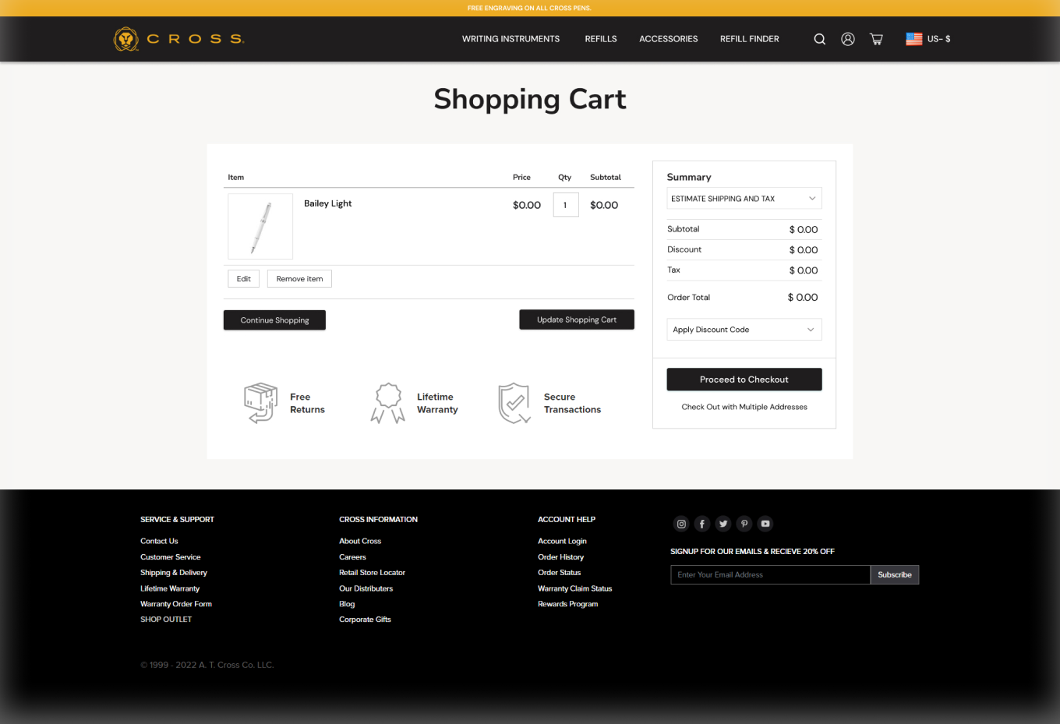1060x724 pixels.
Task: Open the Order Status link
Action: (x=559, y=573)
